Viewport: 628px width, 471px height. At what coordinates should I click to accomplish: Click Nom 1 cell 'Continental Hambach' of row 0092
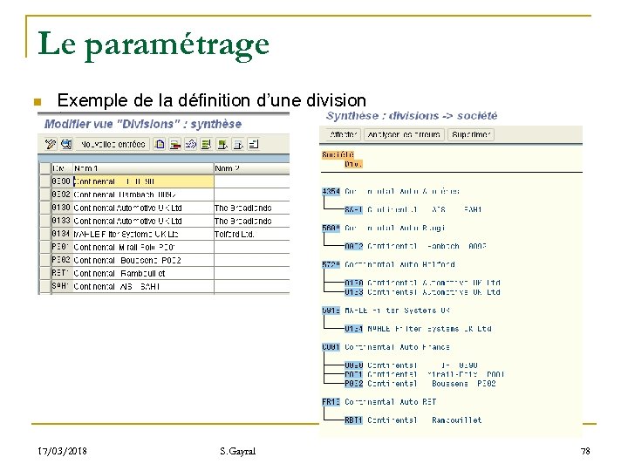pos(143,195)
